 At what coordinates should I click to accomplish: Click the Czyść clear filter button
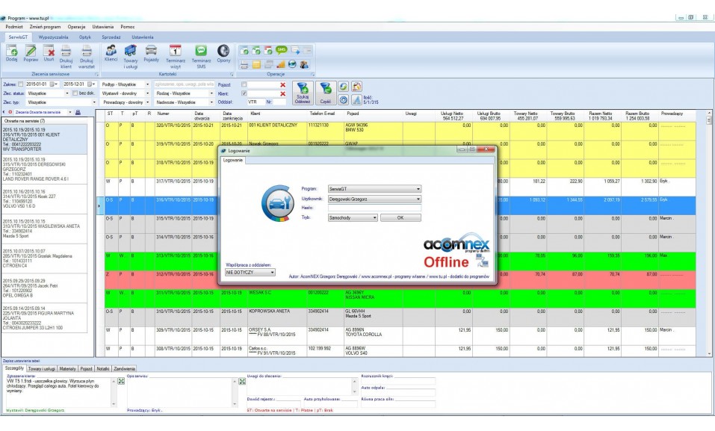click(326, 92)
